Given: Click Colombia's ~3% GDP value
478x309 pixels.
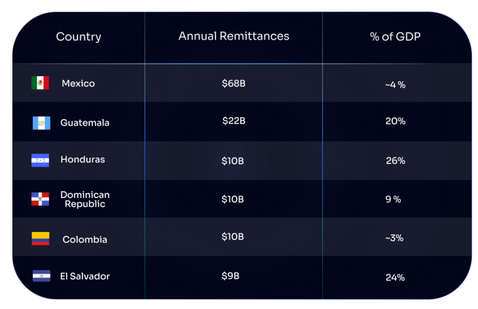Looking at the screenshot, I should [x=394, y=238].
